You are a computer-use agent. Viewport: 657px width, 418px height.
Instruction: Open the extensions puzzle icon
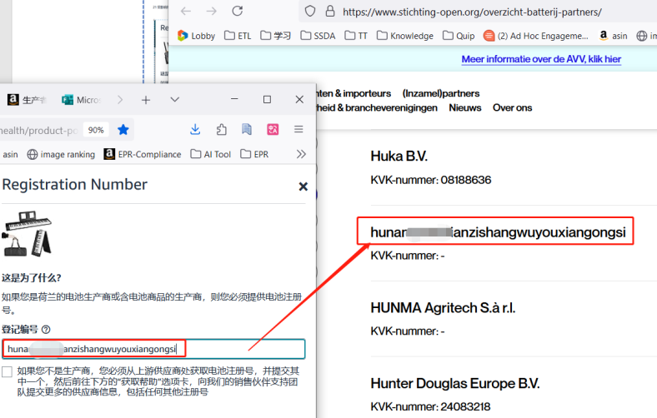pyautogui.click(x=221, y=129)
